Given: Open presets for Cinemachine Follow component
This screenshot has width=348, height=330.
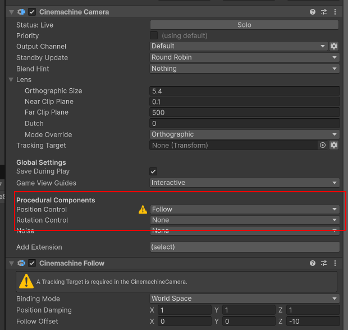Looking at the screenshot, I should coord(324,263).
